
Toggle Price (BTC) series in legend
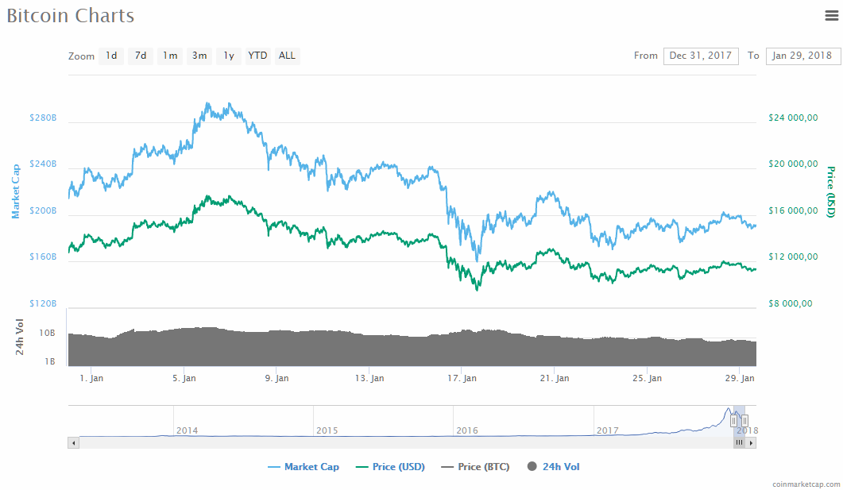coord(475,467)
